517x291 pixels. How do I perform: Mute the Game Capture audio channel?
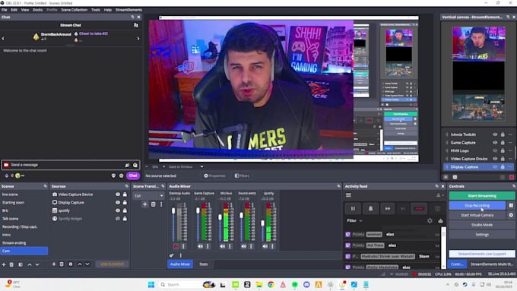tap(200, 246)
